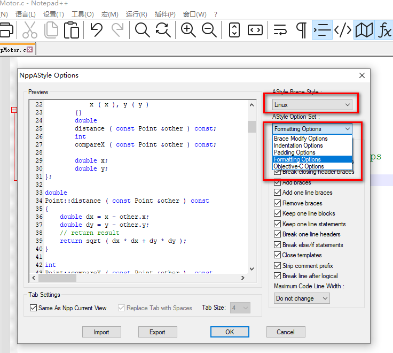This screenshot has width=393, height=353.
Task: Open the 工具(O) menu
Action: tap(82, 14)
